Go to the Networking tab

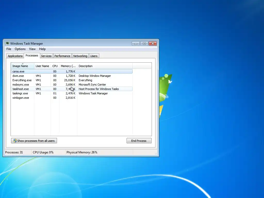(80, 56)
